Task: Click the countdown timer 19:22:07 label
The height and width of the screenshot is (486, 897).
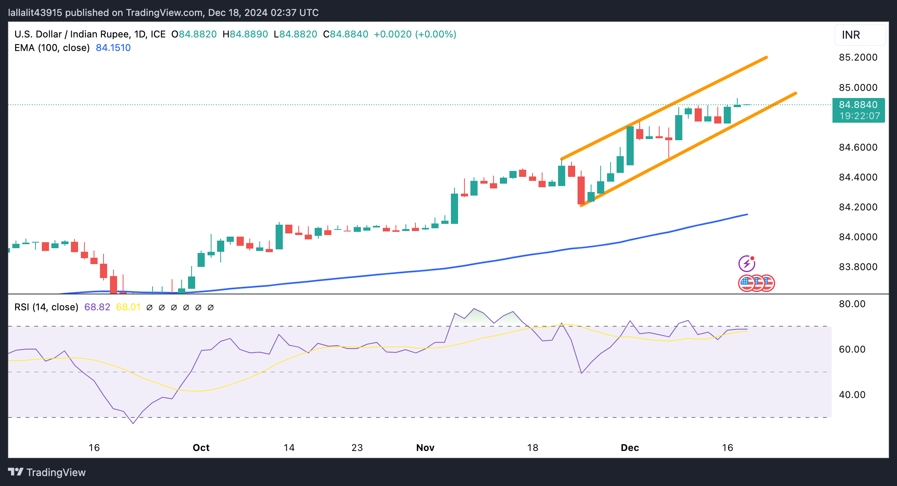Action: pos(859,116)
